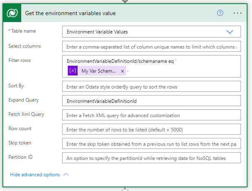Image resolution: width=252 pixels, height=191 pixels.
Task: Focus the Fetch Xml Query field
Action: pos(152,115)
